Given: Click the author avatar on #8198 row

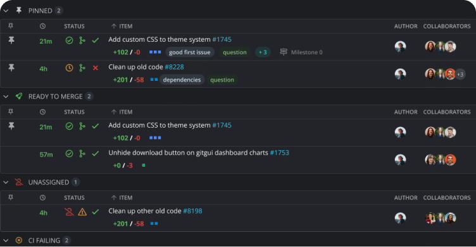Looking at the screenshot, I should [401, 217].
